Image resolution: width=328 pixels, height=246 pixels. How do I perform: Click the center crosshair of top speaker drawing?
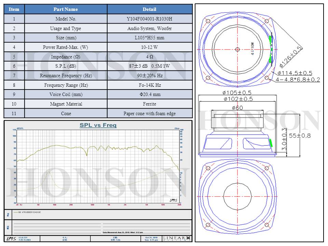[x=237, y=49]
